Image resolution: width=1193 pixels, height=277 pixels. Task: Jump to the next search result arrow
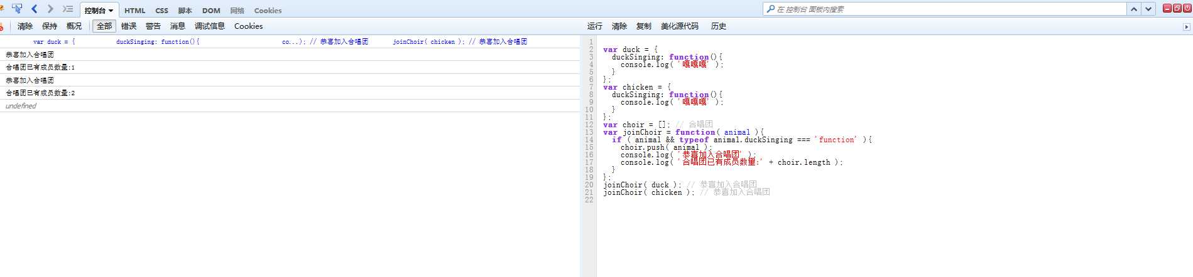[1148, 9]
